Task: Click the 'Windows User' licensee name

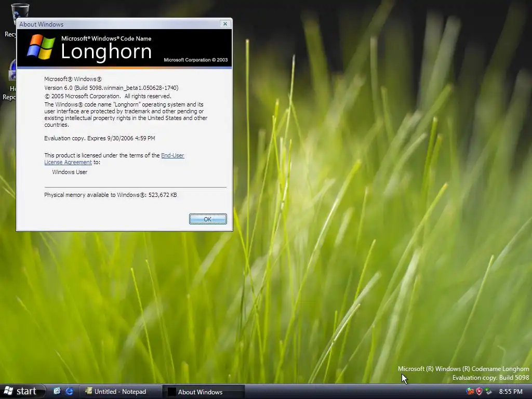Action: tap(70, 172)
